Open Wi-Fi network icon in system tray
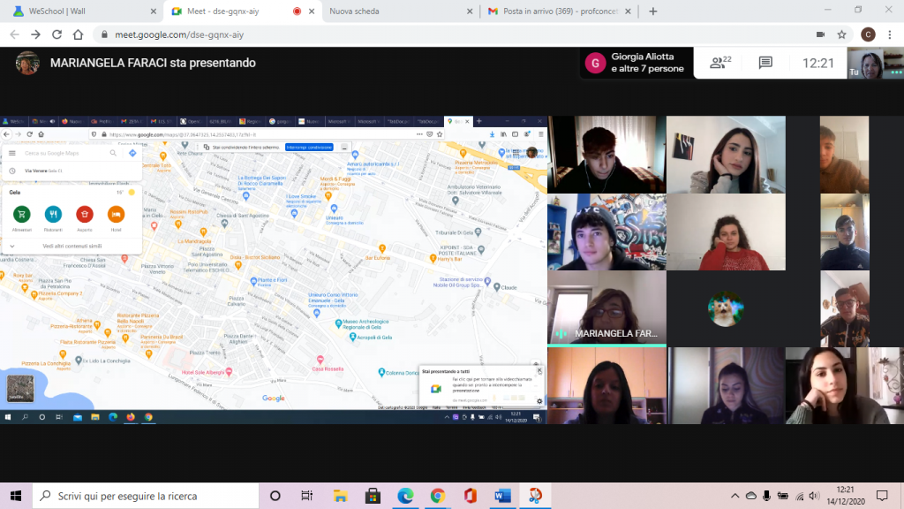The width and height of the screenshot is (904, 509). tap(799, 496)
